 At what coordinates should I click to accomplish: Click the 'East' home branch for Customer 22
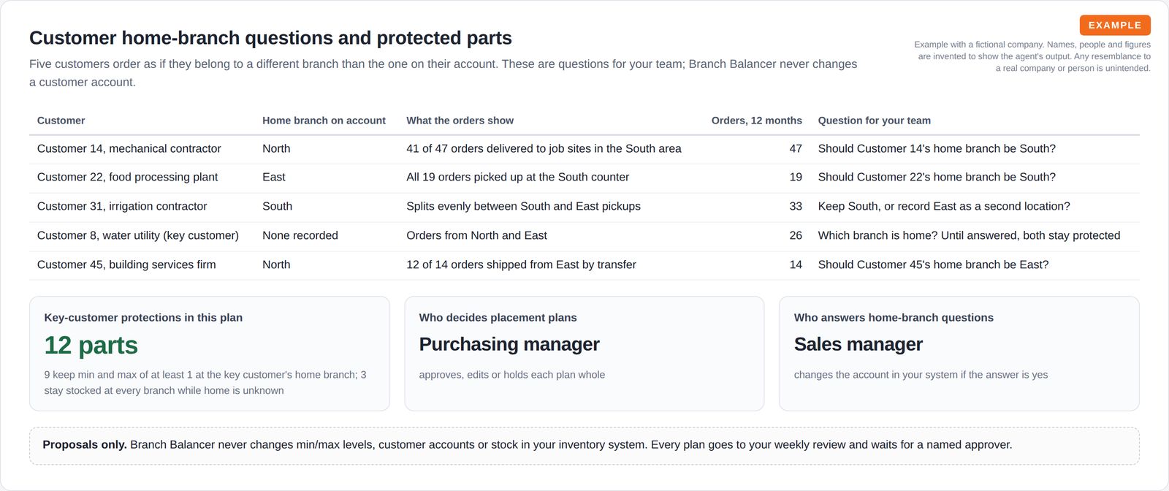tap(274, 177)
